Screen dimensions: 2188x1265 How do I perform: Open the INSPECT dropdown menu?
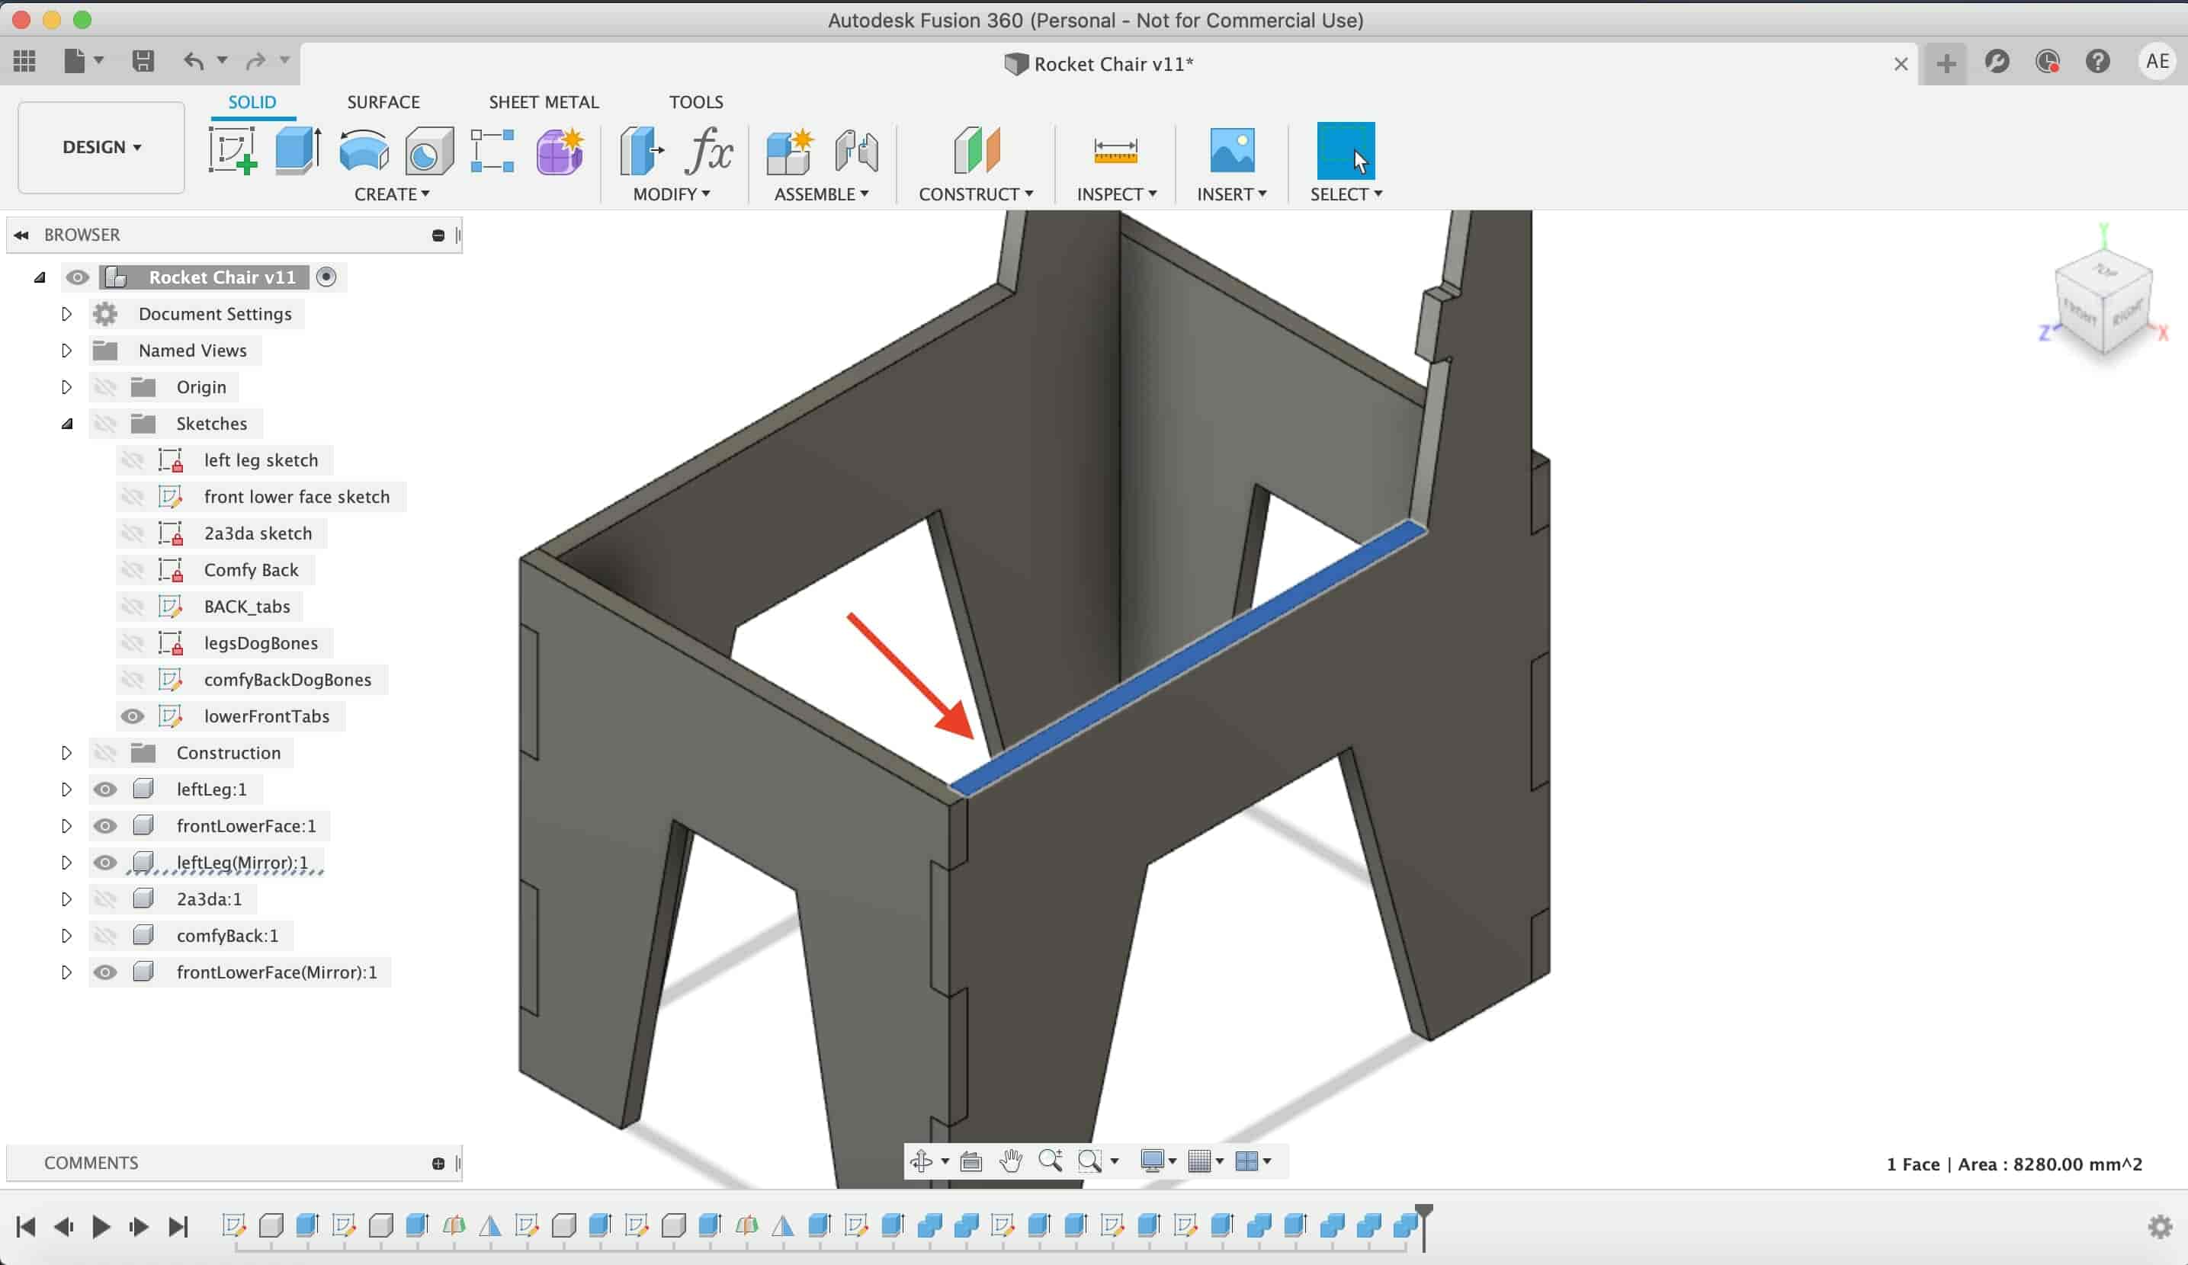[1117, 194]
